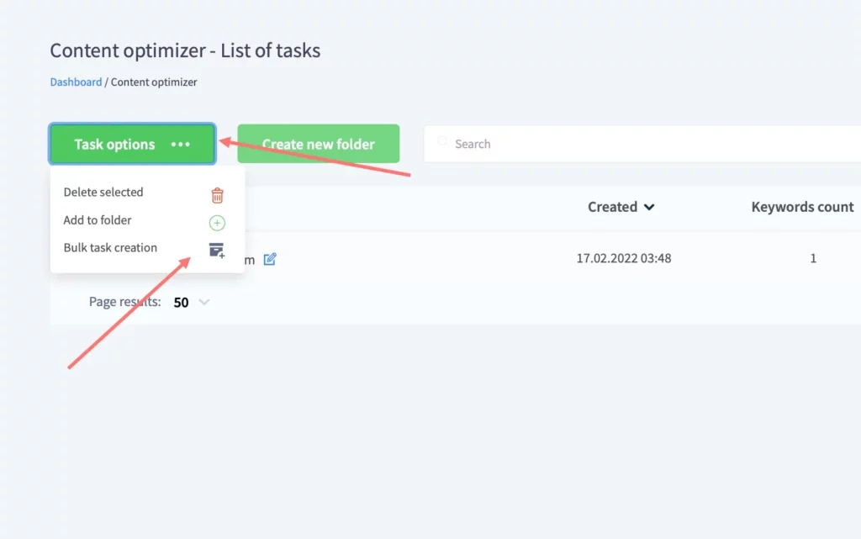Screen dimensions: 861x539
Task: Click into the Search input field
Action: coord(642,144)
